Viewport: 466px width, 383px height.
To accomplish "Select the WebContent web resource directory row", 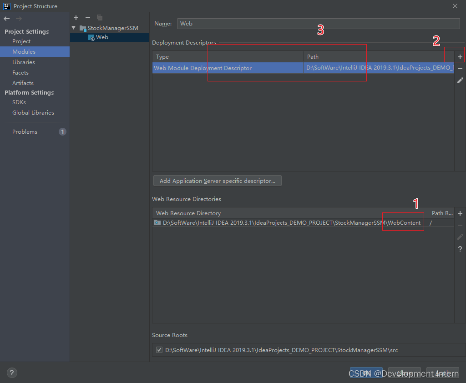I will pyautogui.click(x=303, y=223).
